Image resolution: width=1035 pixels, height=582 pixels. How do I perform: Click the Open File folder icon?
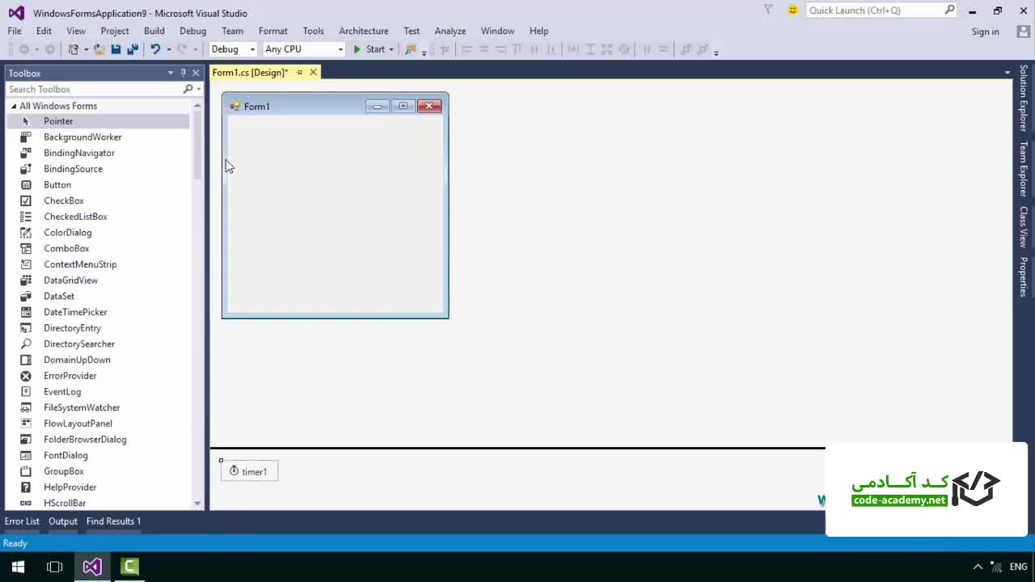click(x=99, y=49)
